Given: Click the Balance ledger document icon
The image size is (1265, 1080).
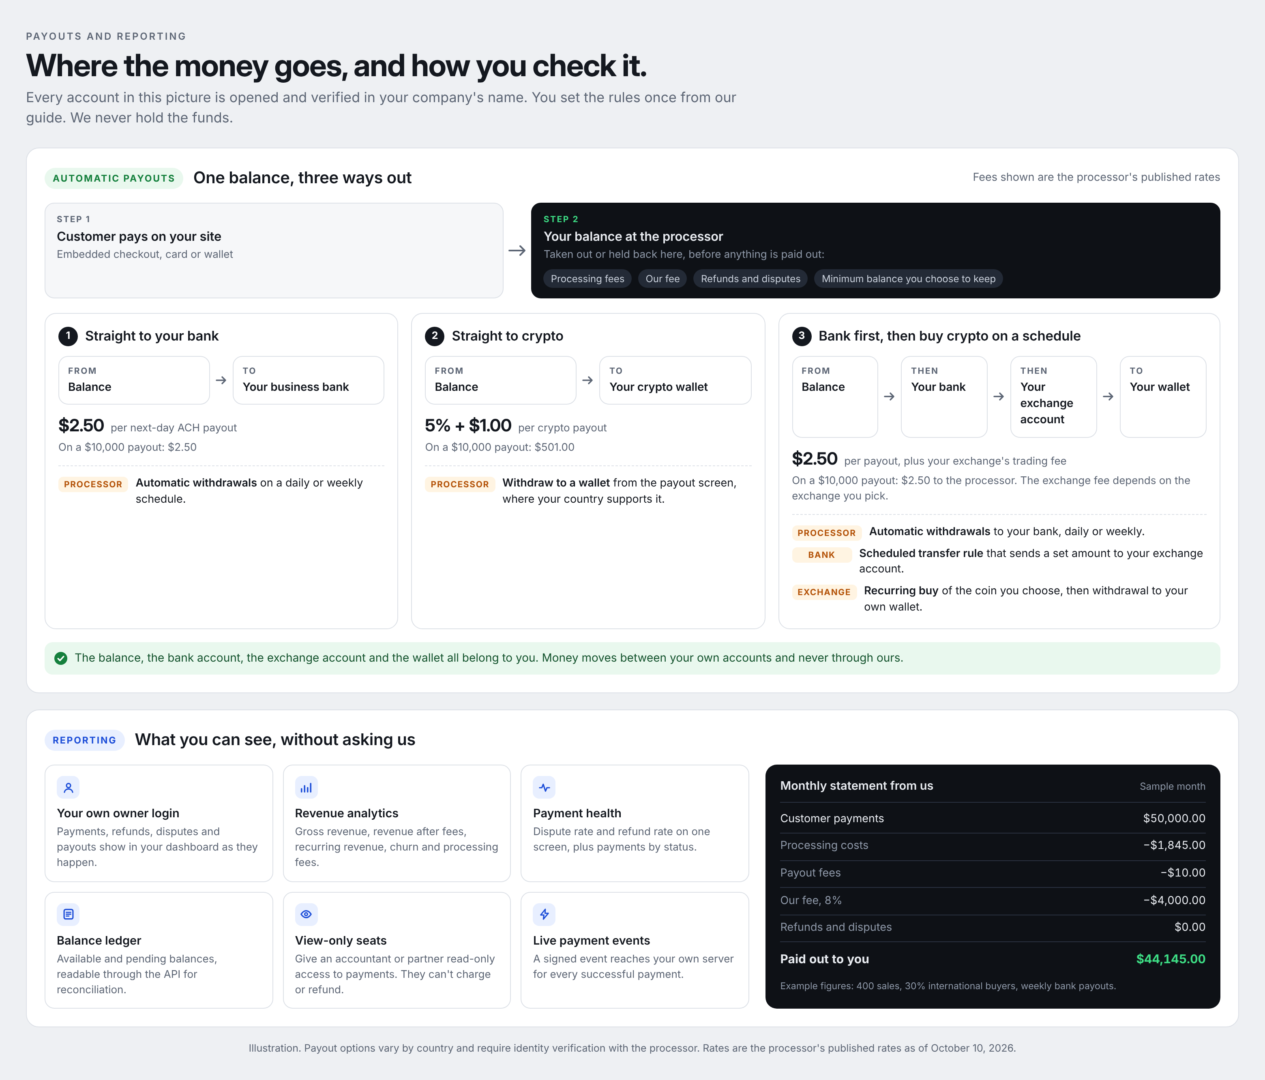Looking at the screenshot, I should 69,915.
